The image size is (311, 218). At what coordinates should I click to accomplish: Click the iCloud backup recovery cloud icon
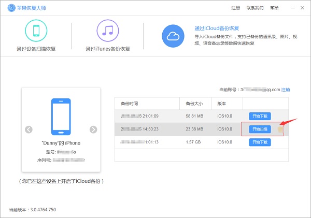pos(173,35)
